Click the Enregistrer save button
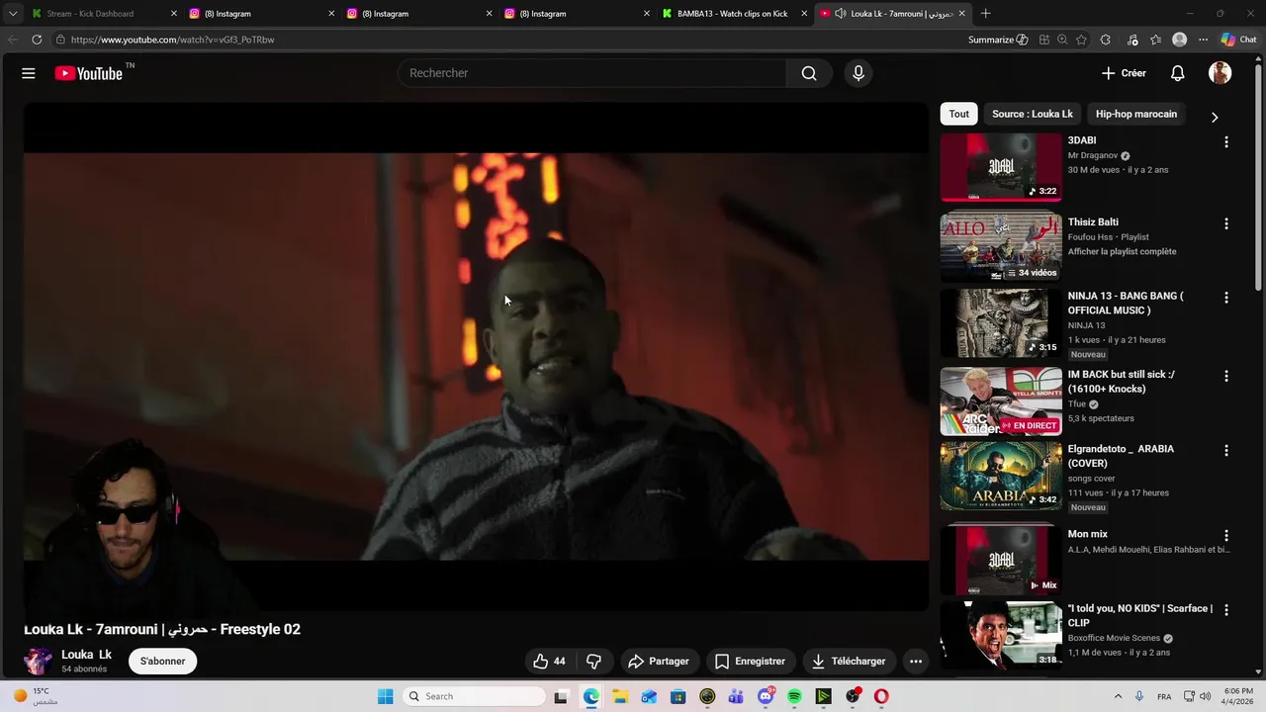Screen dimensions: 1266x712 coord(751,662)
